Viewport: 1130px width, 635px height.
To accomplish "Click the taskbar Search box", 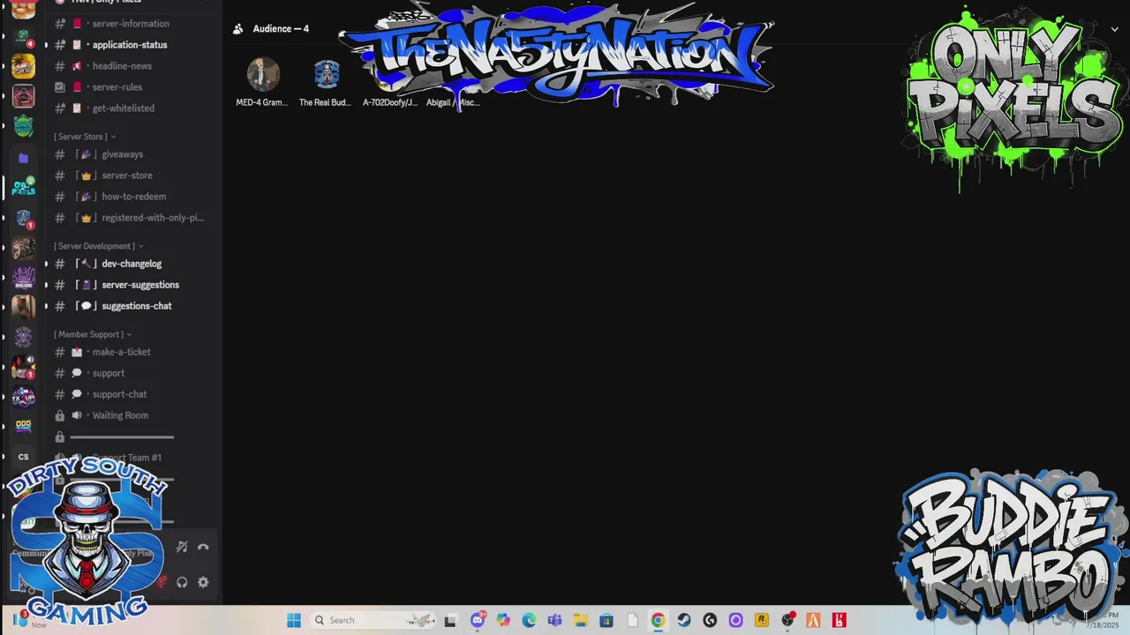I will (374, 621).
